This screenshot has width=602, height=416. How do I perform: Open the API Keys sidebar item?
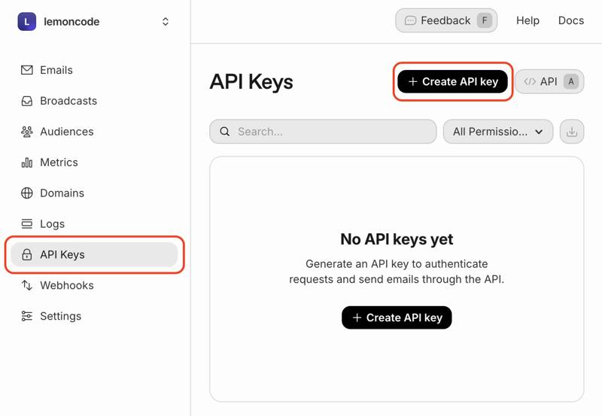pyautogui.click(x=62, y=255)
